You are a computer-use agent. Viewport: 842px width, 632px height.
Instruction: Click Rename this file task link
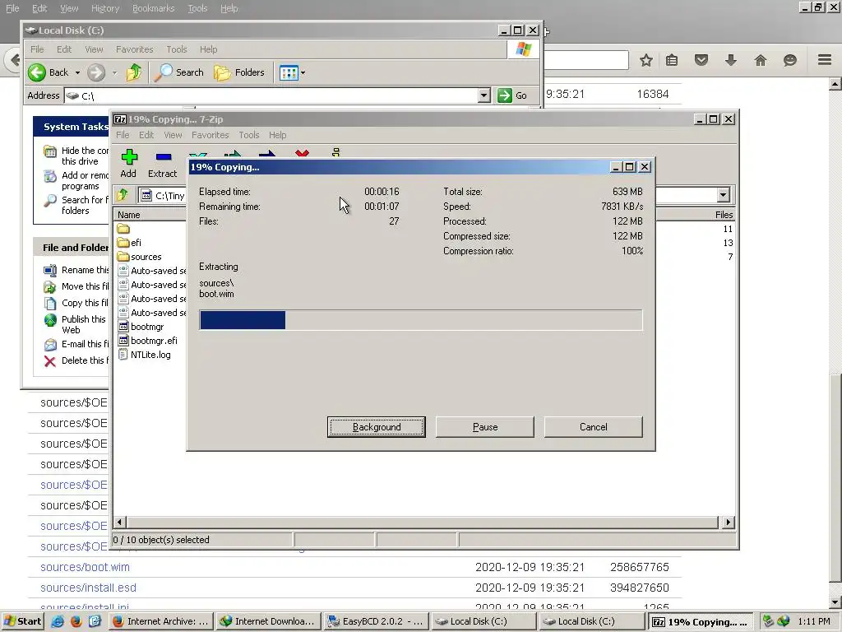click(85, 270)
